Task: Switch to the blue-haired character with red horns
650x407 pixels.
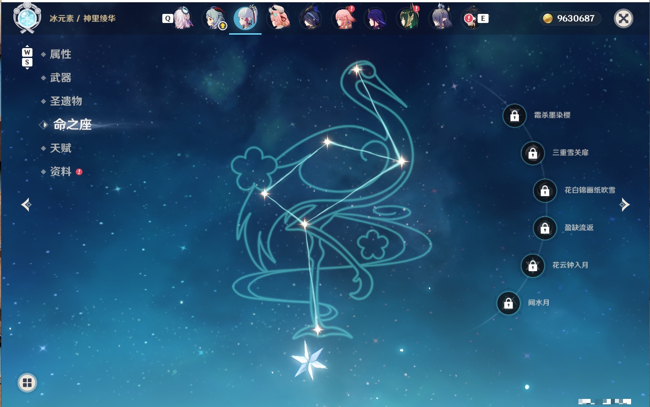Action: (x=215, y=18)
